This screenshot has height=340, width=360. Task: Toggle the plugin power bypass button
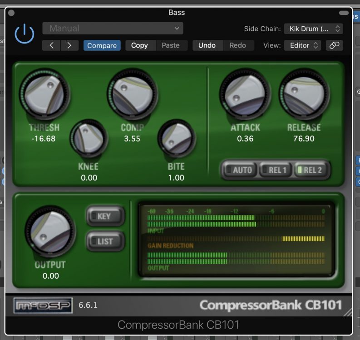point(25,34)
